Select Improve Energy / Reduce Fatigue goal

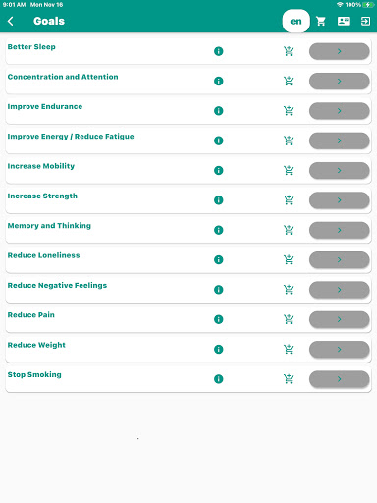coord(71,137)
